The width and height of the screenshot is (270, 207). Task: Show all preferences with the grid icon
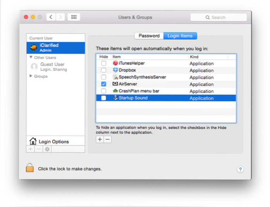coord(73,17)
